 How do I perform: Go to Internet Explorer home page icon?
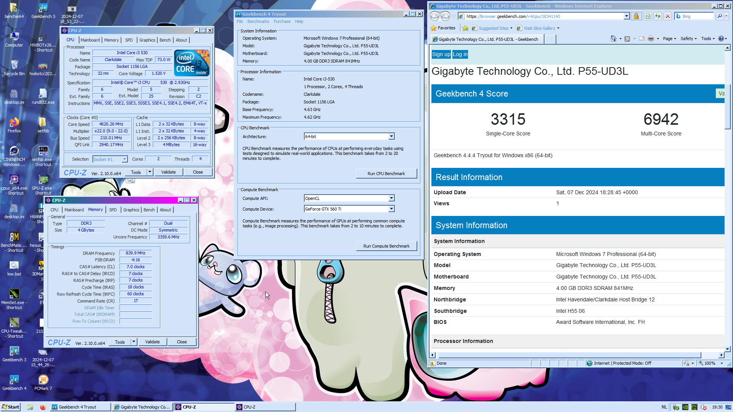(x=613, y=39)
